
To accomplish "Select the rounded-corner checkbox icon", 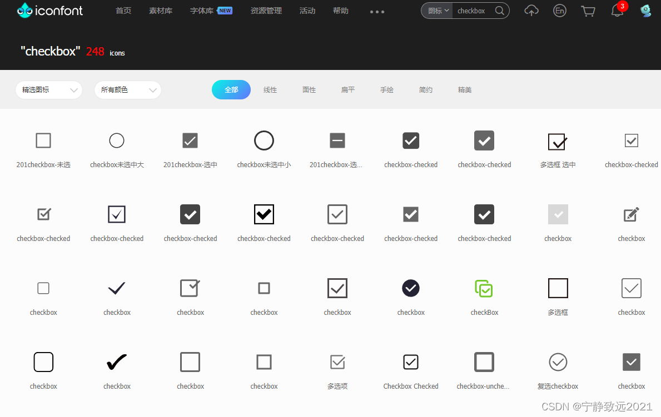I will [43, 362].
